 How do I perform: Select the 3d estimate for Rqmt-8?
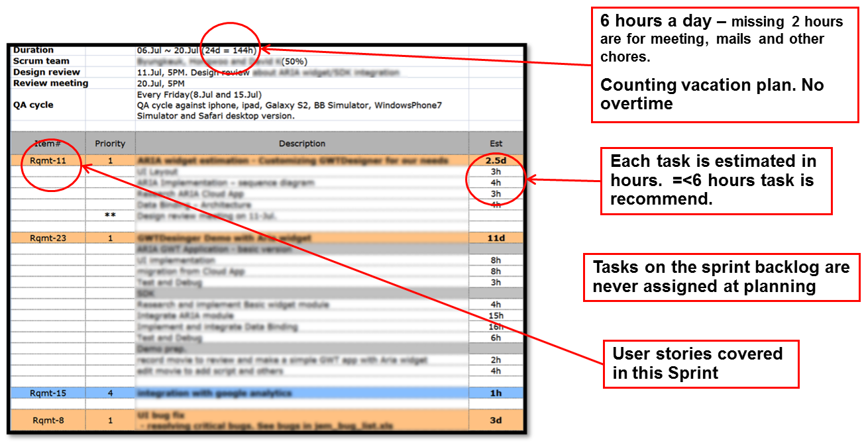pyautogui.click(x=496, y=420)
